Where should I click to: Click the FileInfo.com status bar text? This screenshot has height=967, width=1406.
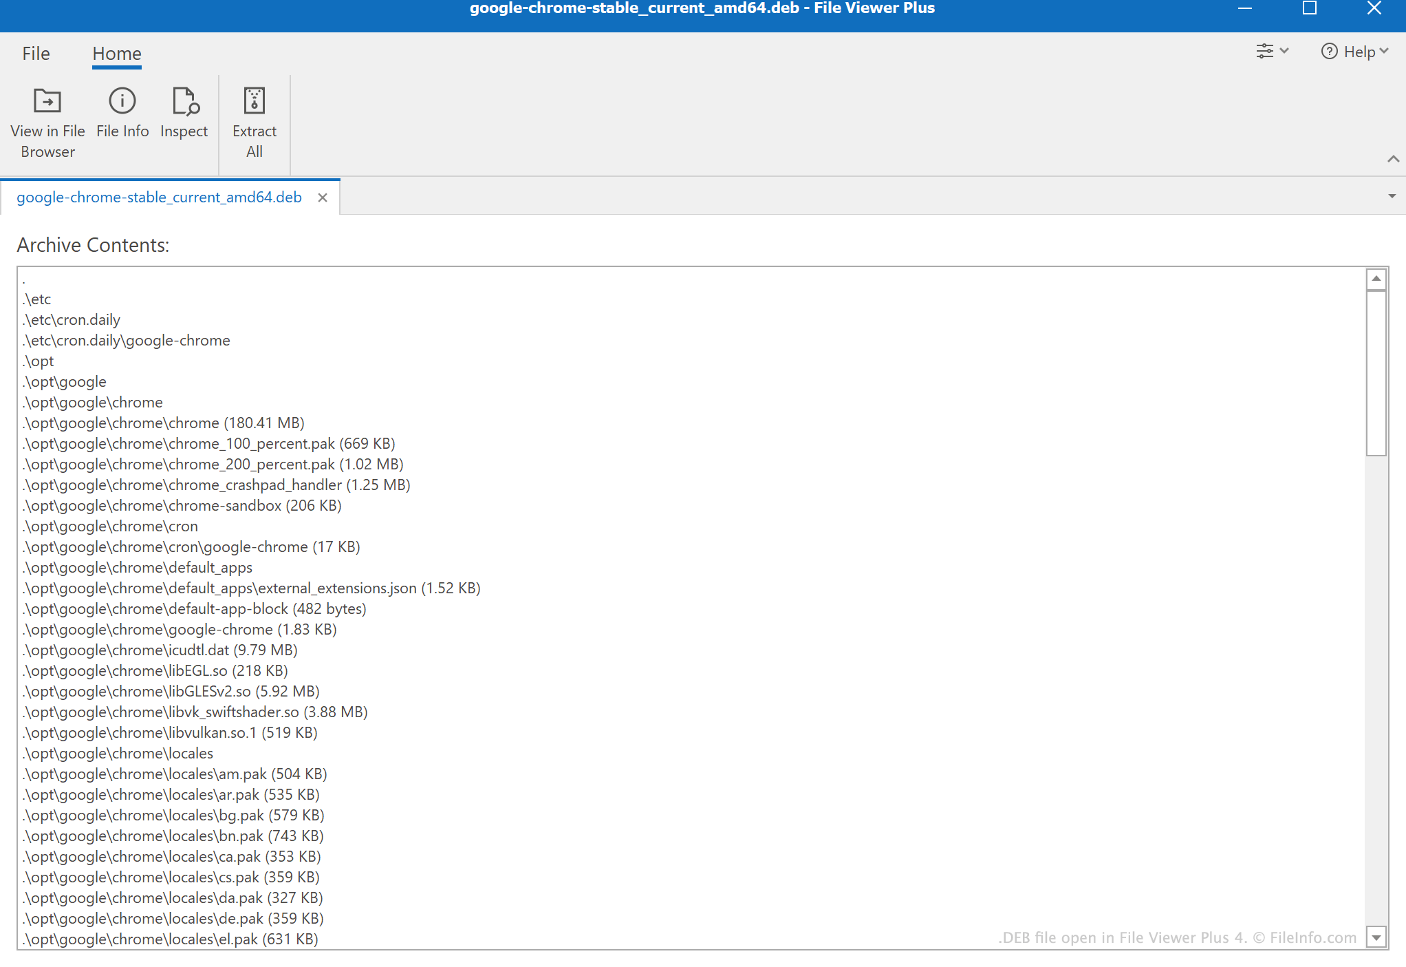[x=1177, y=937]
